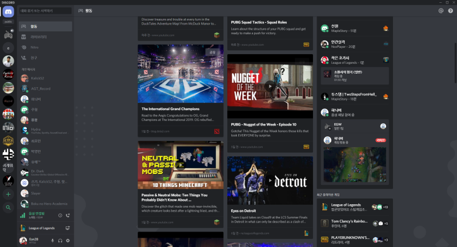Click "PUBG - Nugget of the Week - Episode 10" title
457x247 pixels.
coord(263,124)
